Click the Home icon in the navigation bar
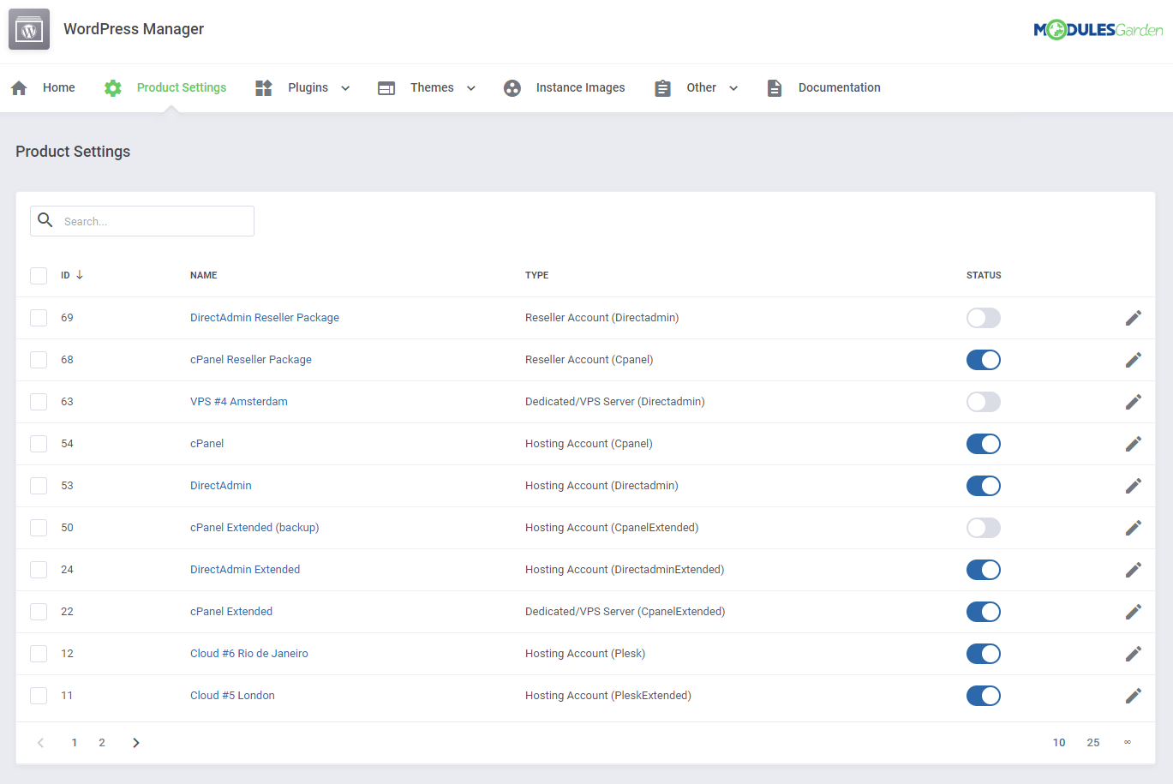1173x784 pixels. click(18, 87)
